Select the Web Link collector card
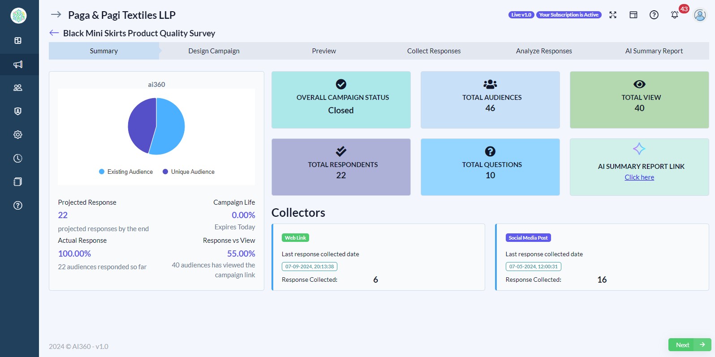 pyautogui.click(x=379, y=257)
